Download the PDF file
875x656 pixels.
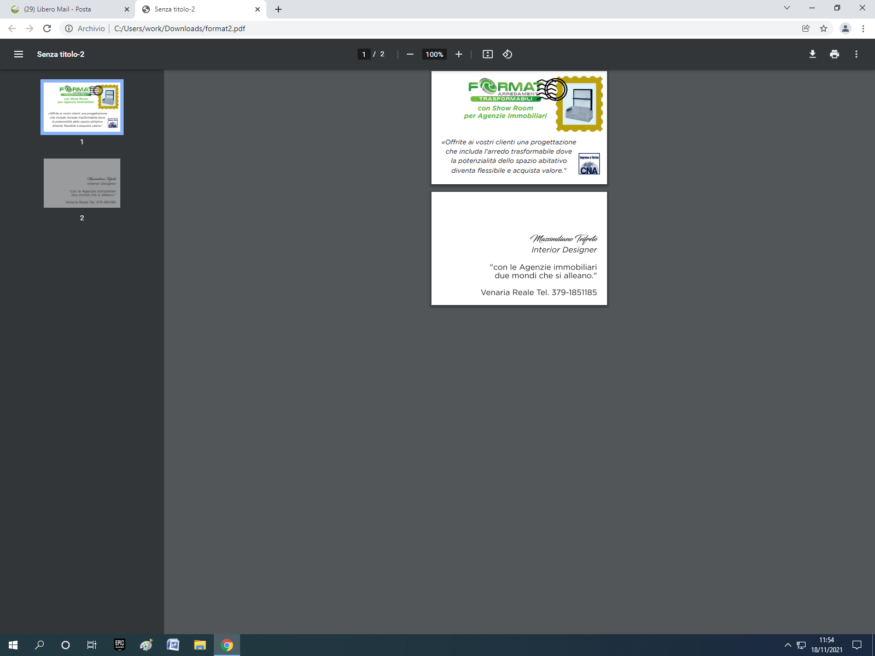pos(813,54)
